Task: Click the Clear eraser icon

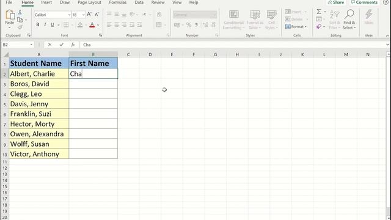Action: tap(319, 26)
